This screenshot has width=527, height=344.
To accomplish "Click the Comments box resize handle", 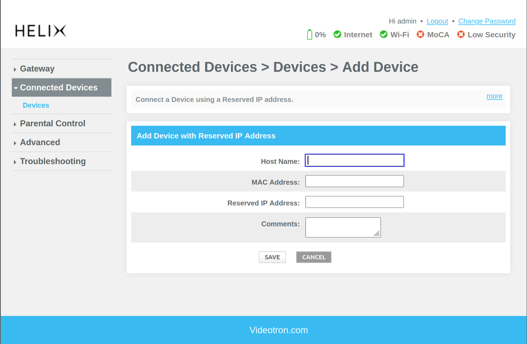I will tap(377, 234).
